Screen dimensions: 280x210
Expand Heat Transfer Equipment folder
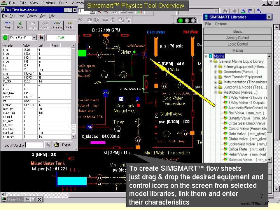tap(216, 77)
